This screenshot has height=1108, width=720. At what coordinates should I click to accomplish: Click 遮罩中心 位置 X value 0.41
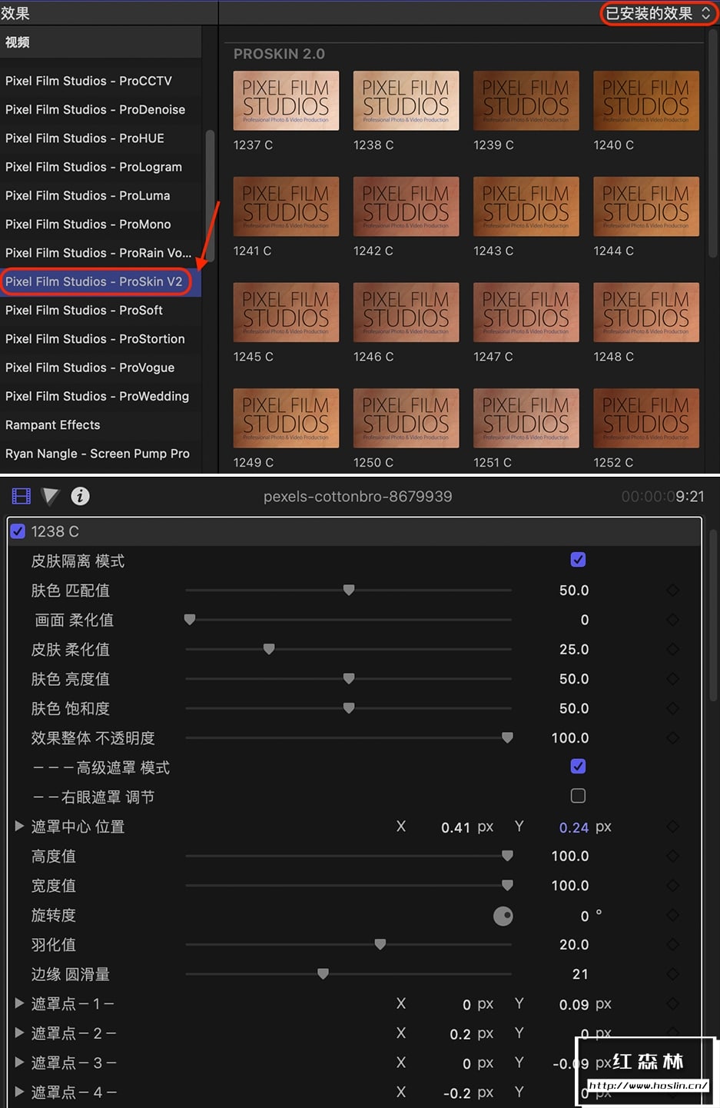point(456,827)
